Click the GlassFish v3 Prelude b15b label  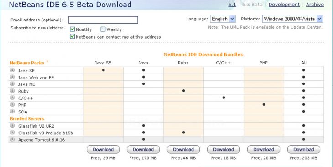coord(46,133)
